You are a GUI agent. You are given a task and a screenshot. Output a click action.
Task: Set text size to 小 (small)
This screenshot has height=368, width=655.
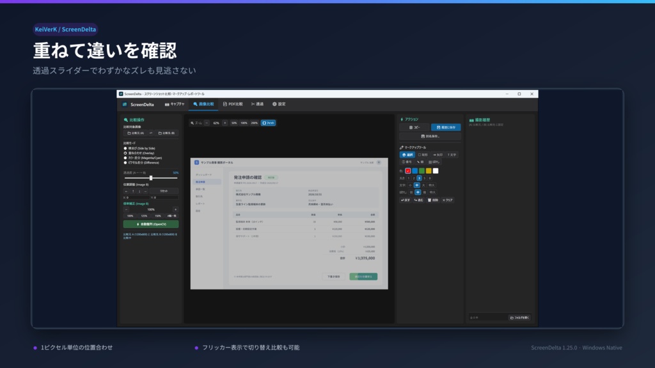tap(410, 185)
